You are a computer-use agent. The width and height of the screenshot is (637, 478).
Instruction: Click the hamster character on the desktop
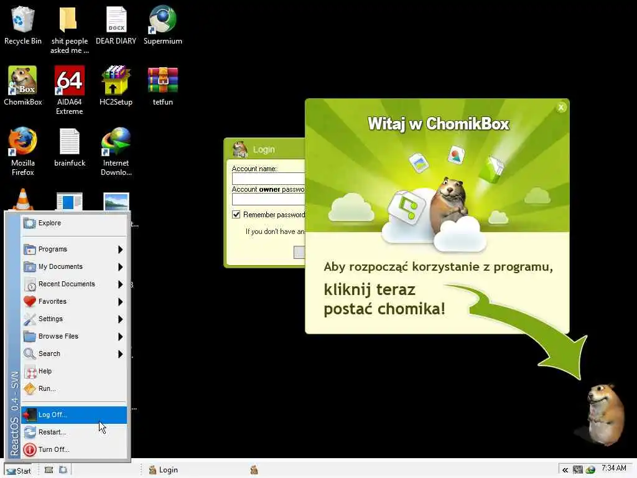pos(604,415)
